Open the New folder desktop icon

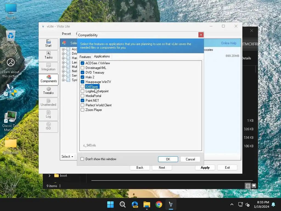pos(11,146)
